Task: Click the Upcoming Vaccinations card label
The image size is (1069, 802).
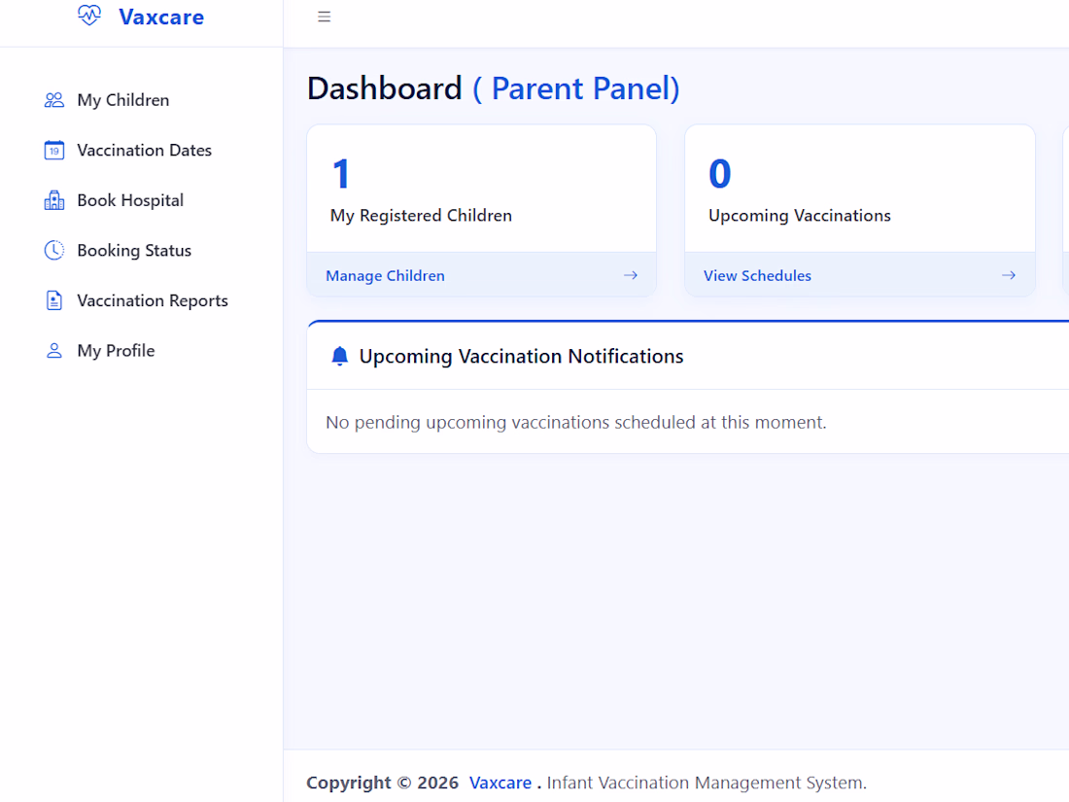Action: pyautogui.click(x=800, y=216)
